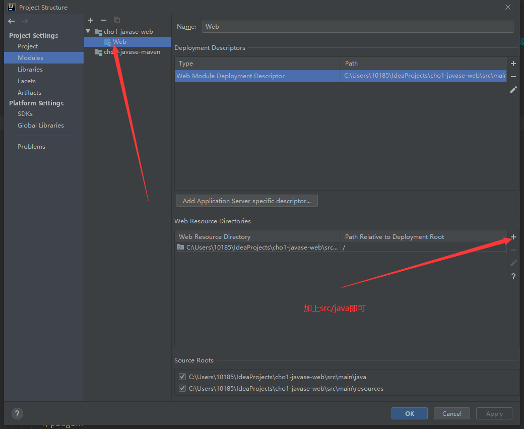
Task: Click the help button at bottom left
Action: 17,413
